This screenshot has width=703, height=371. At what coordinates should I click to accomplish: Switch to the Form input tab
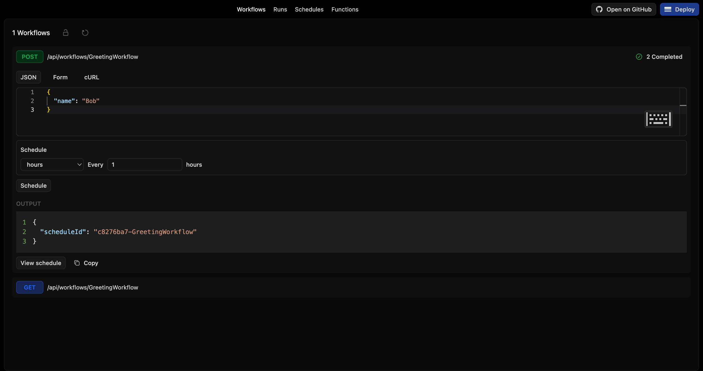point(60,77)
